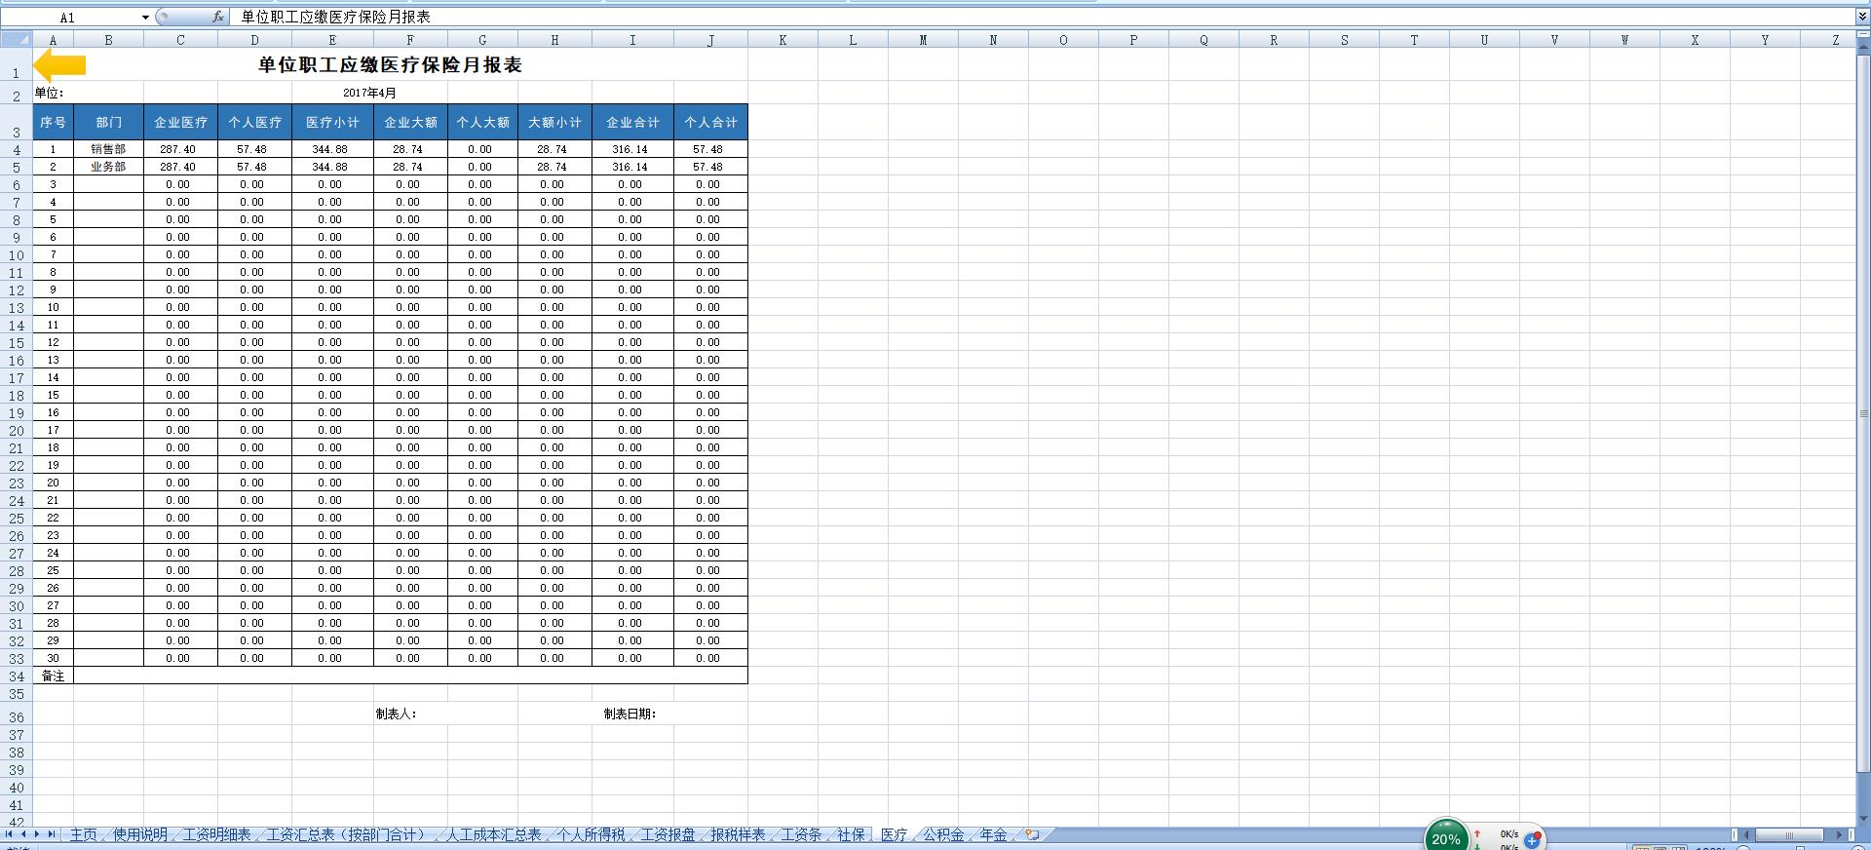Select the 人工成本汇总表 sheet tab

coord(493,834)
